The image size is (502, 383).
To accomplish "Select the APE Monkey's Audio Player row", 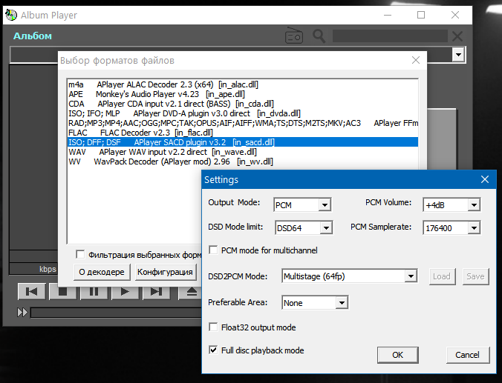I will pos(243,94).
